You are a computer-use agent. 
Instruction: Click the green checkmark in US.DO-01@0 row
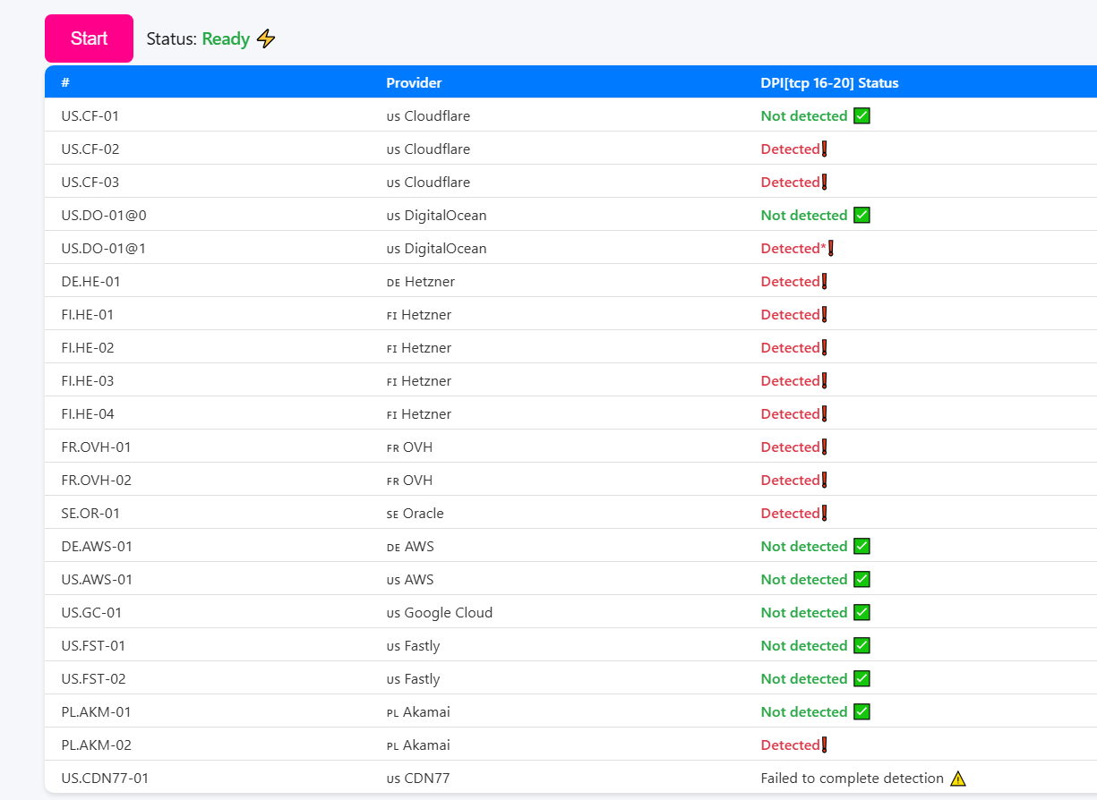click(x=861, y=215)
